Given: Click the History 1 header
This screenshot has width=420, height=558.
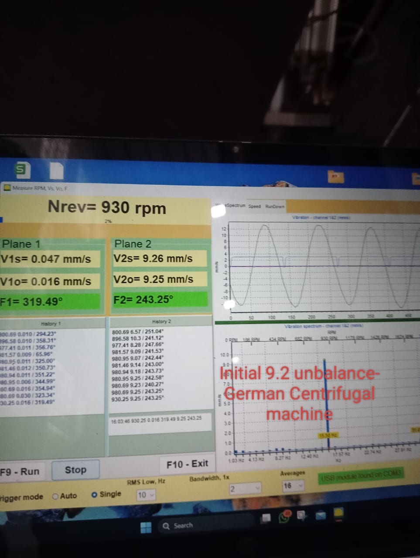Looking at the screenshot, I should (x=51, y=324).
